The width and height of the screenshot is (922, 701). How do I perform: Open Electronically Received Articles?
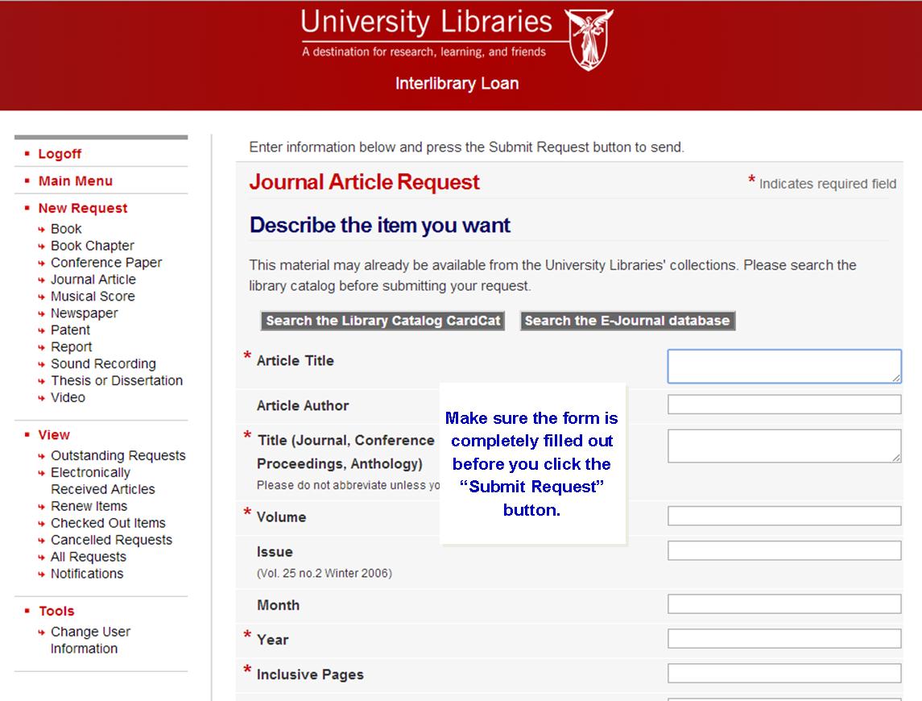coord(90,480)
